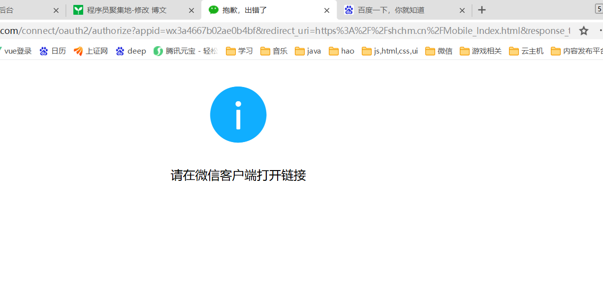Open the 云主机 bookmark folder
Screen dimensions: 603x290
pyautogui.click(x=526, y=51)
